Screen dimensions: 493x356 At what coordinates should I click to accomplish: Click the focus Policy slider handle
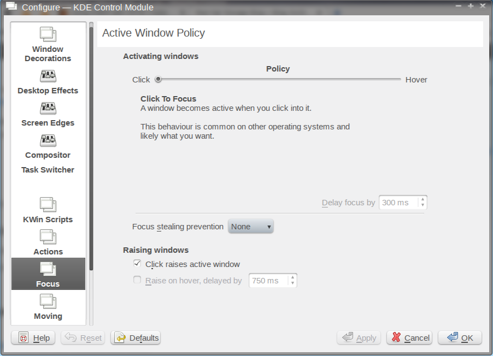158,79
